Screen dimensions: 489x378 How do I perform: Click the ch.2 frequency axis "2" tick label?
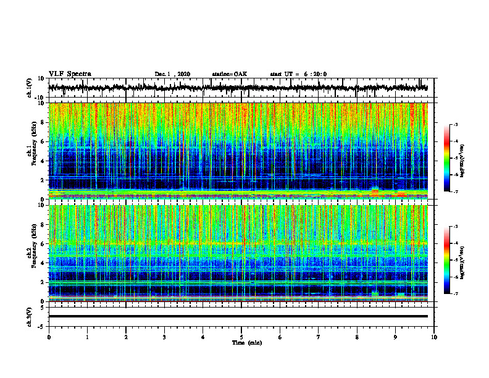click(43, 282)
